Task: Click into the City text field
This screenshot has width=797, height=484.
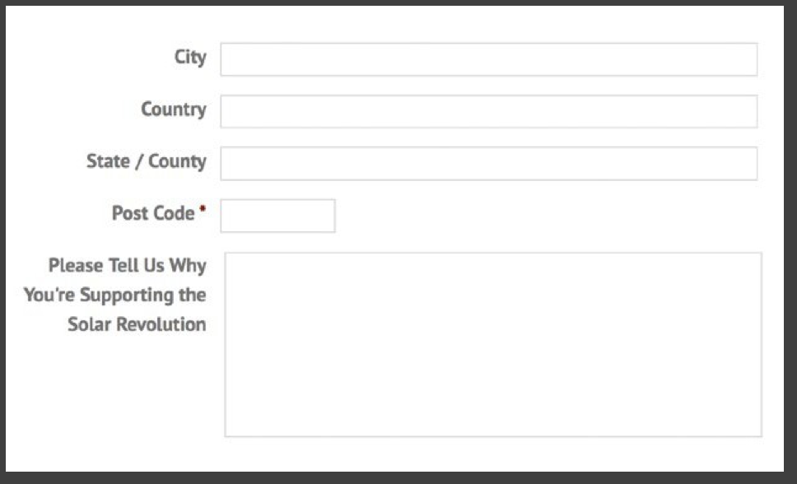Action: [x=488, y=59]
